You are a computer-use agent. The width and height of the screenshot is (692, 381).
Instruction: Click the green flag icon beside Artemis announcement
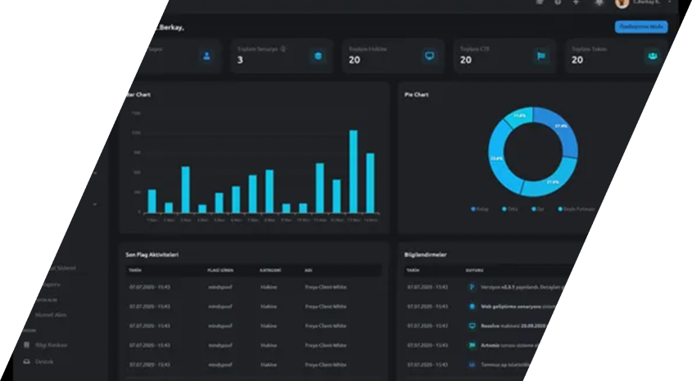click(472, 345)
